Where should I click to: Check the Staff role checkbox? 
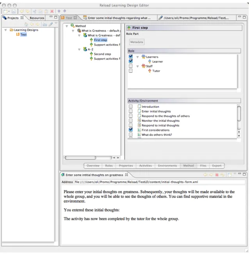[131, 66]
